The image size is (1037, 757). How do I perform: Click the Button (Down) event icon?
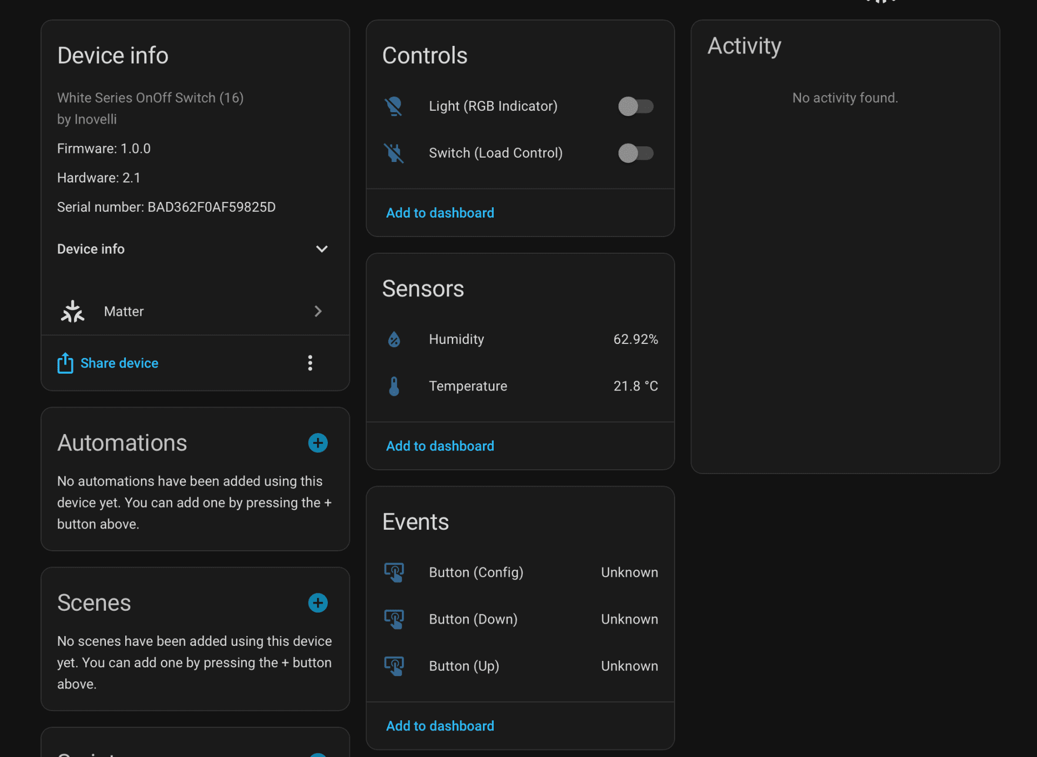coord(394,619)
